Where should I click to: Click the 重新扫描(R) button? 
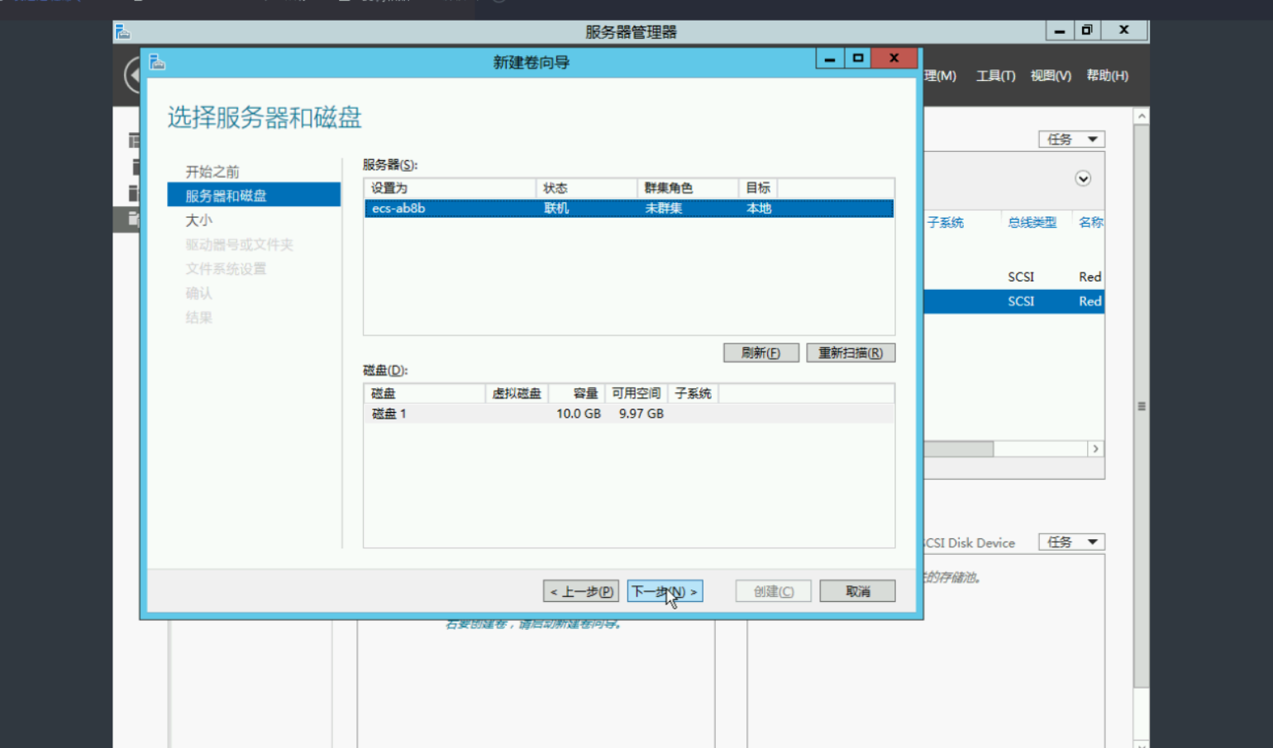point(851,353)
